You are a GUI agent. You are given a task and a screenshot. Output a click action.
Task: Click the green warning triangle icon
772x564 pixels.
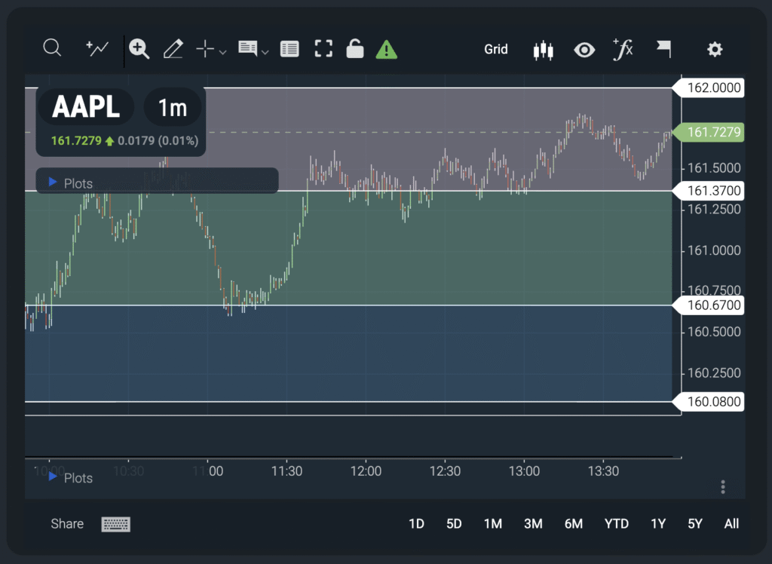[386, 50]
